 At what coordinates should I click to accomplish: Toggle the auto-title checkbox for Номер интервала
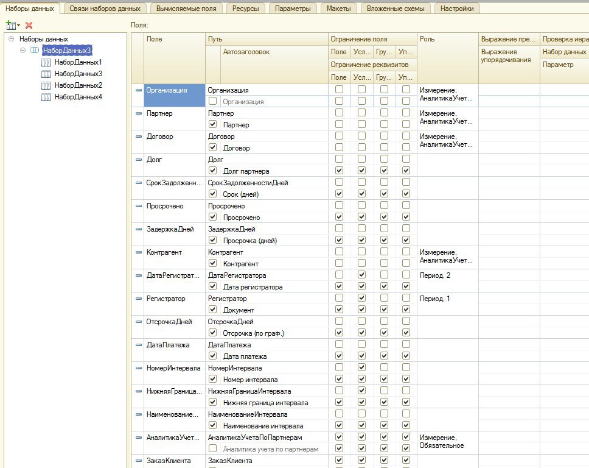click(212, 378)
